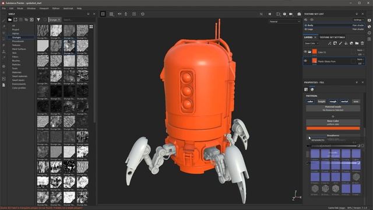Click the pause rendering icon

(x=270, y=14)
